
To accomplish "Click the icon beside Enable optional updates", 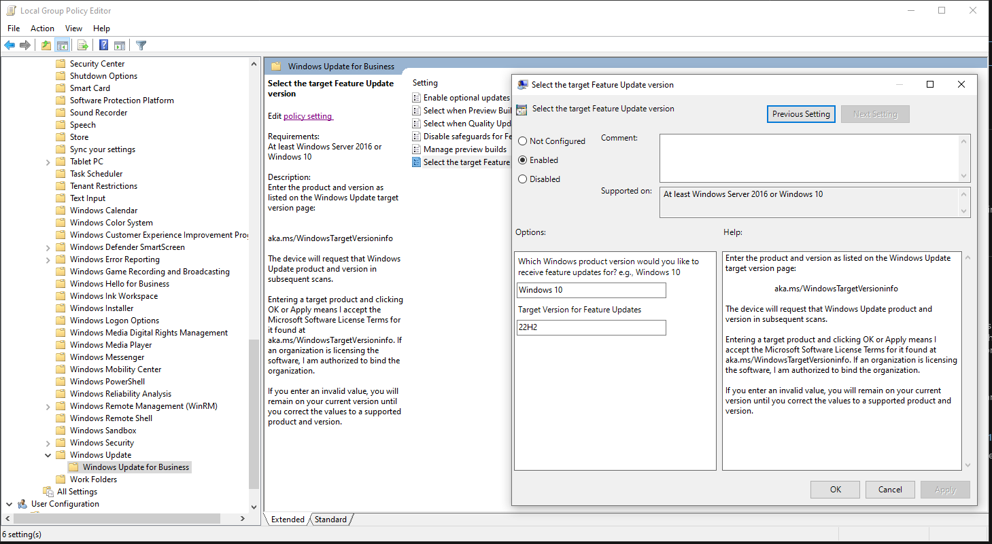I will tap(416, 98).
